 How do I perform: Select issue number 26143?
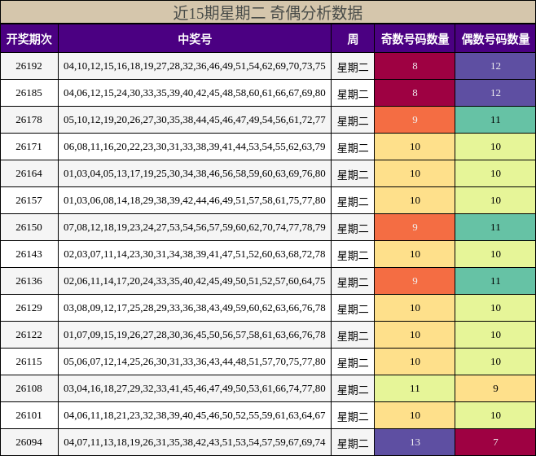(x=29, y=254)
